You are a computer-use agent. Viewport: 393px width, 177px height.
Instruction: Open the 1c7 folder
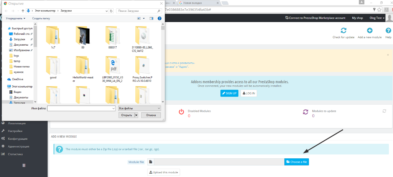tap(53, 38)
